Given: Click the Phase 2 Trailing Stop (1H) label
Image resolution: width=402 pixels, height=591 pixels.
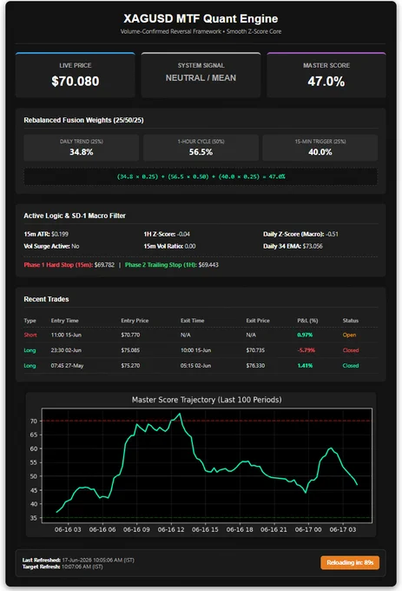Looking at the screenshot, I should pos(161,264).
